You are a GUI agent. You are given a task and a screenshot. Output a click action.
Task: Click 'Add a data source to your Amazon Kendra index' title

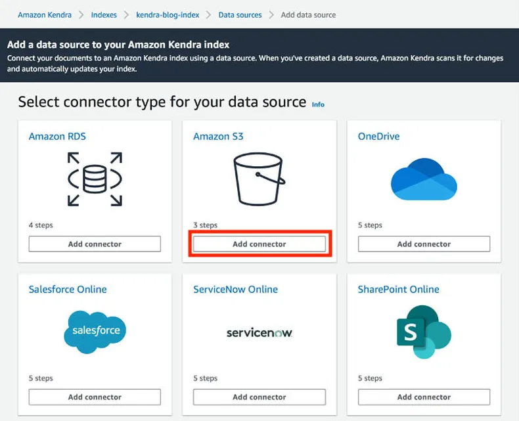click(118, 45)
